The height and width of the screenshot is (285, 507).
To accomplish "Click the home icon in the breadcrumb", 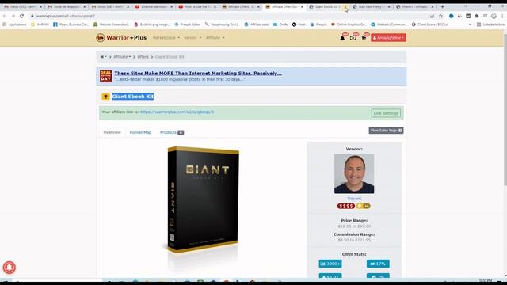I will click(x=102, y=57).
